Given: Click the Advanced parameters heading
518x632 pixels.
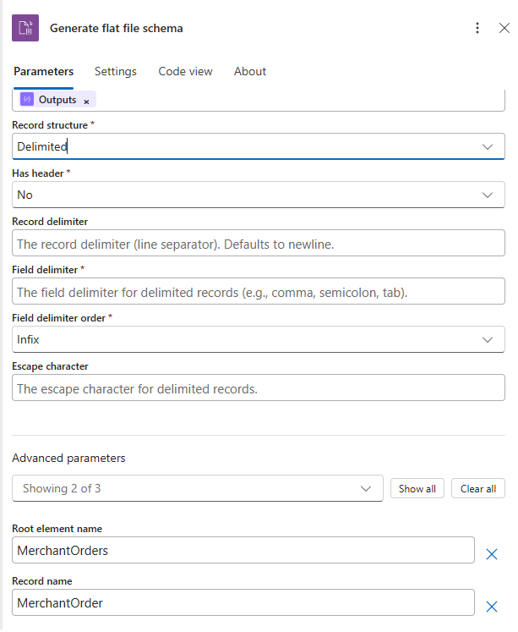Looking at the screenshot, I should [68, 459].
